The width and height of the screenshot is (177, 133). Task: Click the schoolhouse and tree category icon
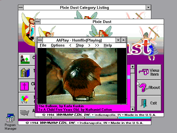point(25,59)
